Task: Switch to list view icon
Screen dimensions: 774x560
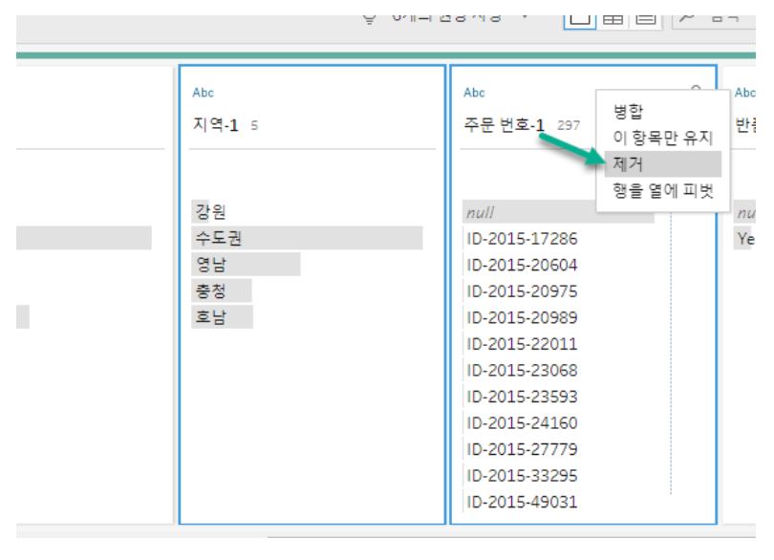Action: (645, 15)
